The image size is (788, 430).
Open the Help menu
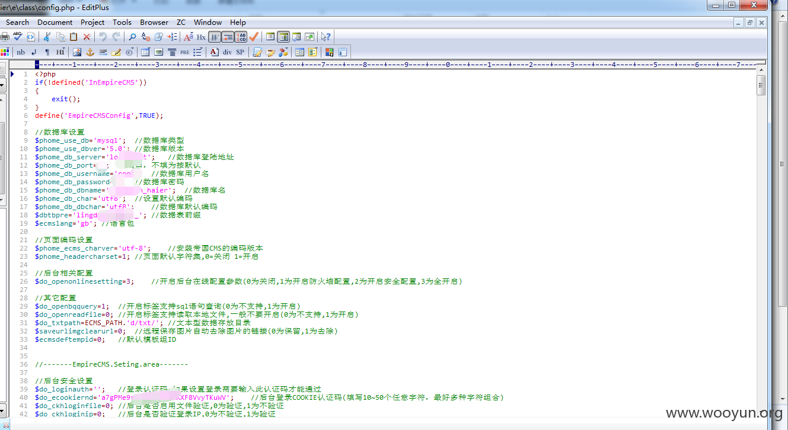[238, 22]
